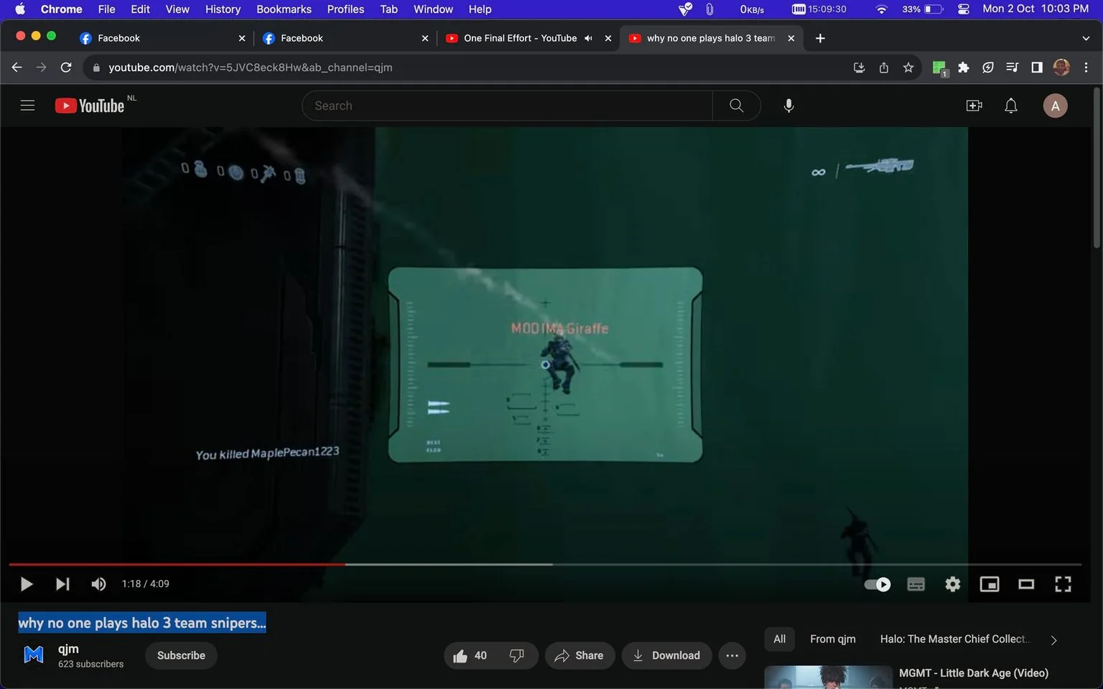Open more actions ellipsis menu

coord(732,655)
